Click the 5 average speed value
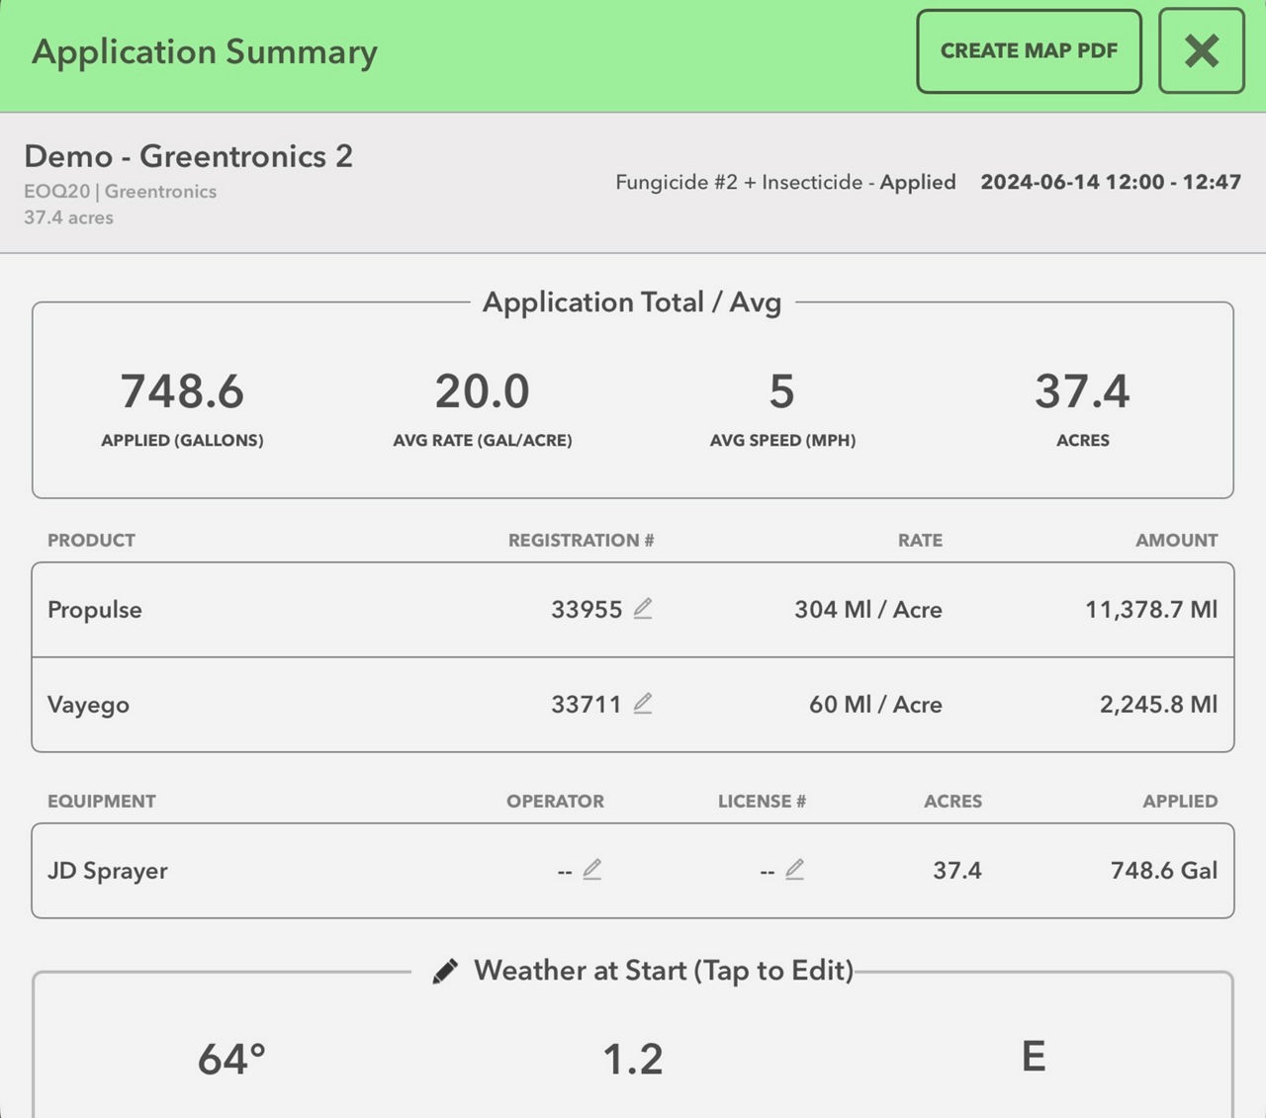1266x1118 pixels. 782,390
